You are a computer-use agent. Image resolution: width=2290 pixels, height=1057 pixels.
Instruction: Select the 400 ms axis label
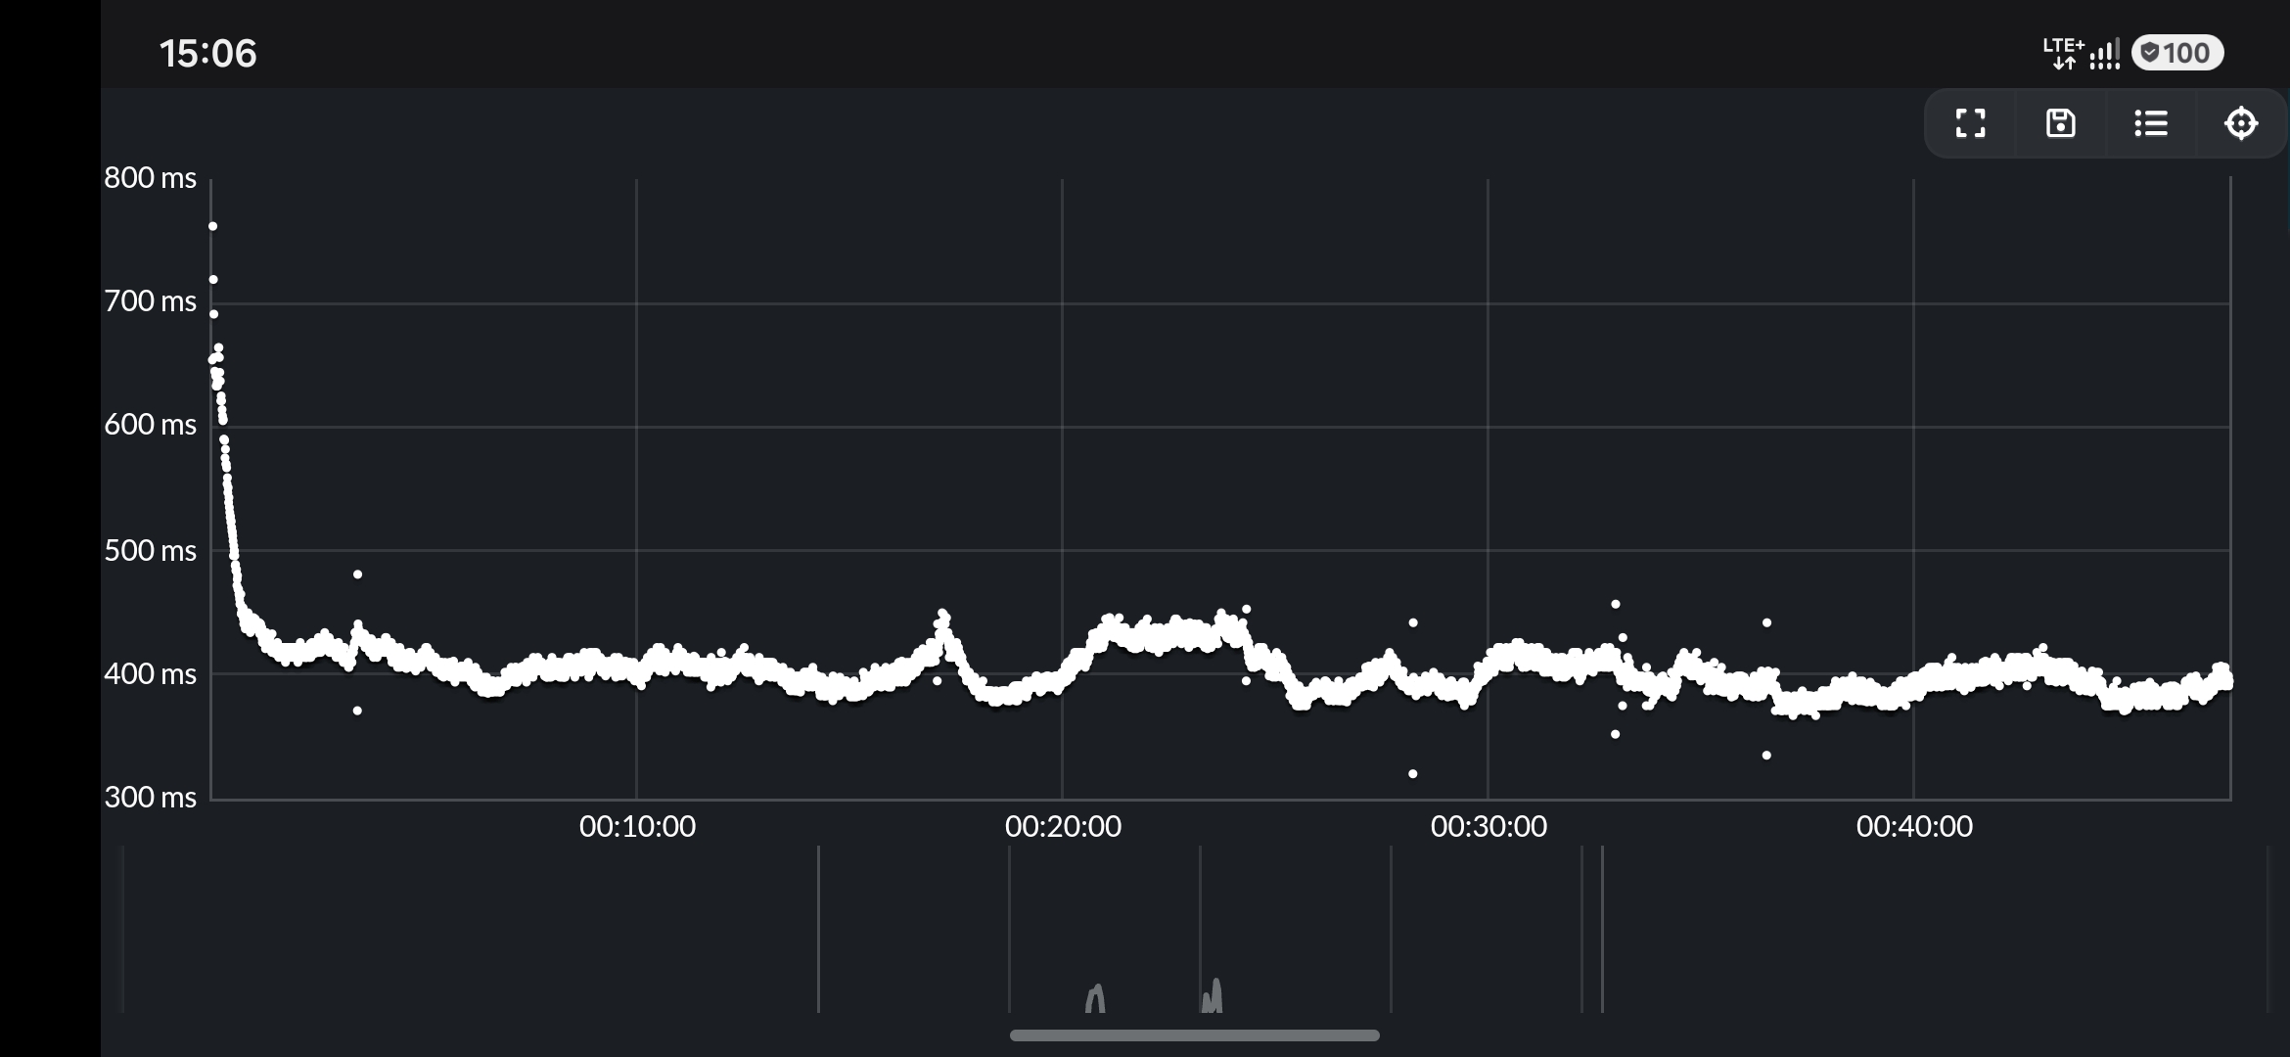(x=151, y=674)
